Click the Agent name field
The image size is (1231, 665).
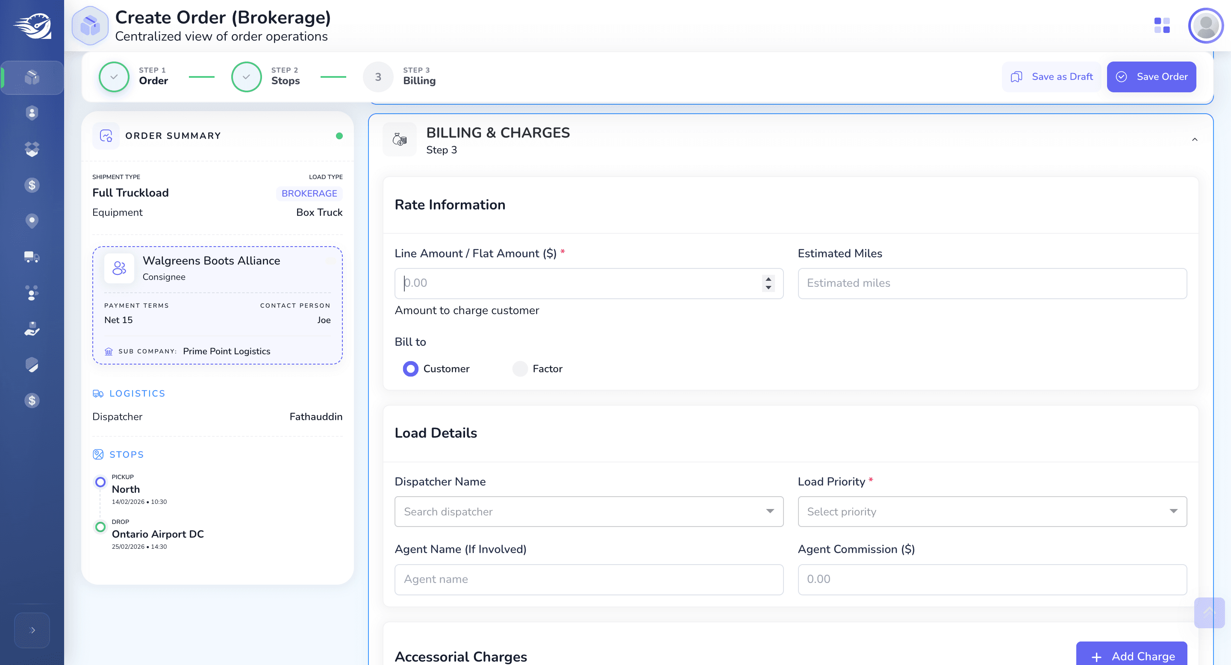pyautogui.click(x=589, y=580)
